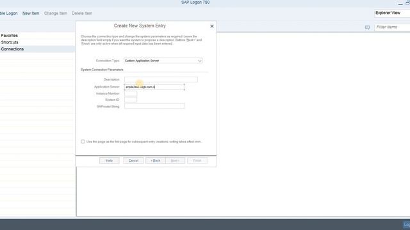This screenshot has width=410, height=230.
Task: Click the Description input field
Action: coord(161,79)
